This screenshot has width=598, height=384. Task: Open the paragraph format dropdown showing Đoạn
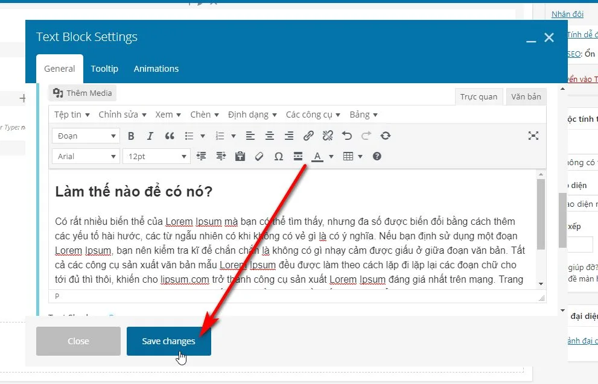tap(86, 136)
